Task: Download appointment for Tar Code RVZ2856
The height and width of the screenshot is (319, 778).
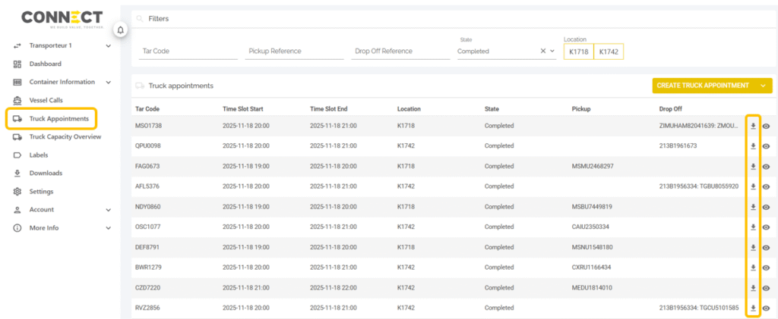Action: [x=753, y=308]
